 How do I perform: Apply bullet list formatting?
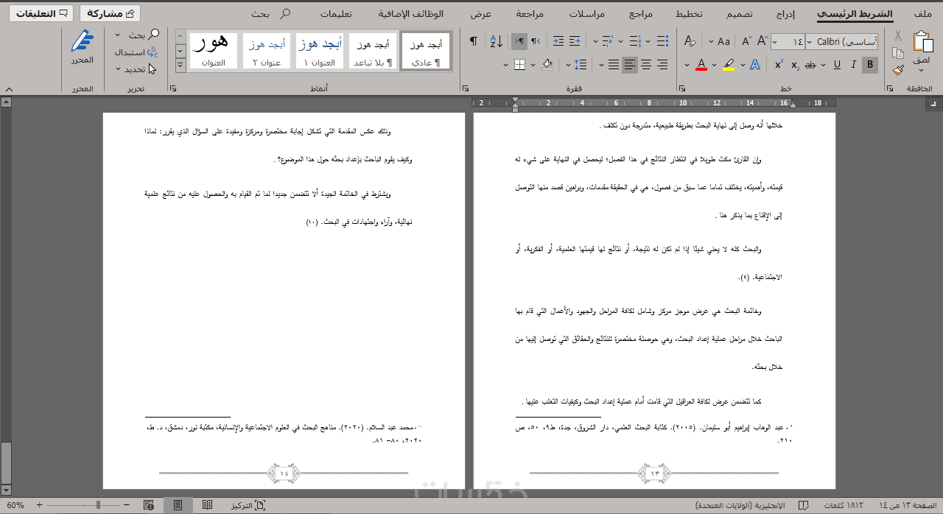coord(662,41)
